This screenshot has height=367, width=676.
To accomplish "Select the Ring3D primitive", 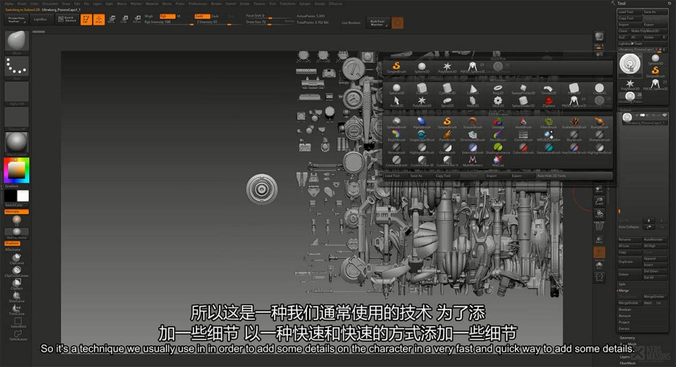I will [498, 89].
